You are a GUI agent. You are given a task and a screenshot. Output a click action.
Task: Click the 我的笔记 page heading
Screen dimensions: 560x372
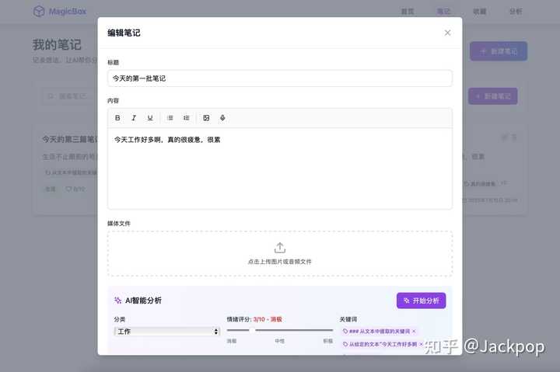(x=57, y=45)
